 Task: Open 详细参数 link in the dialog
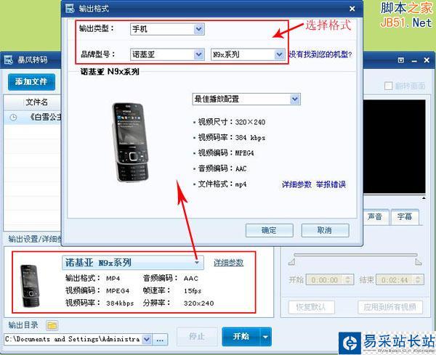point(296,184)
